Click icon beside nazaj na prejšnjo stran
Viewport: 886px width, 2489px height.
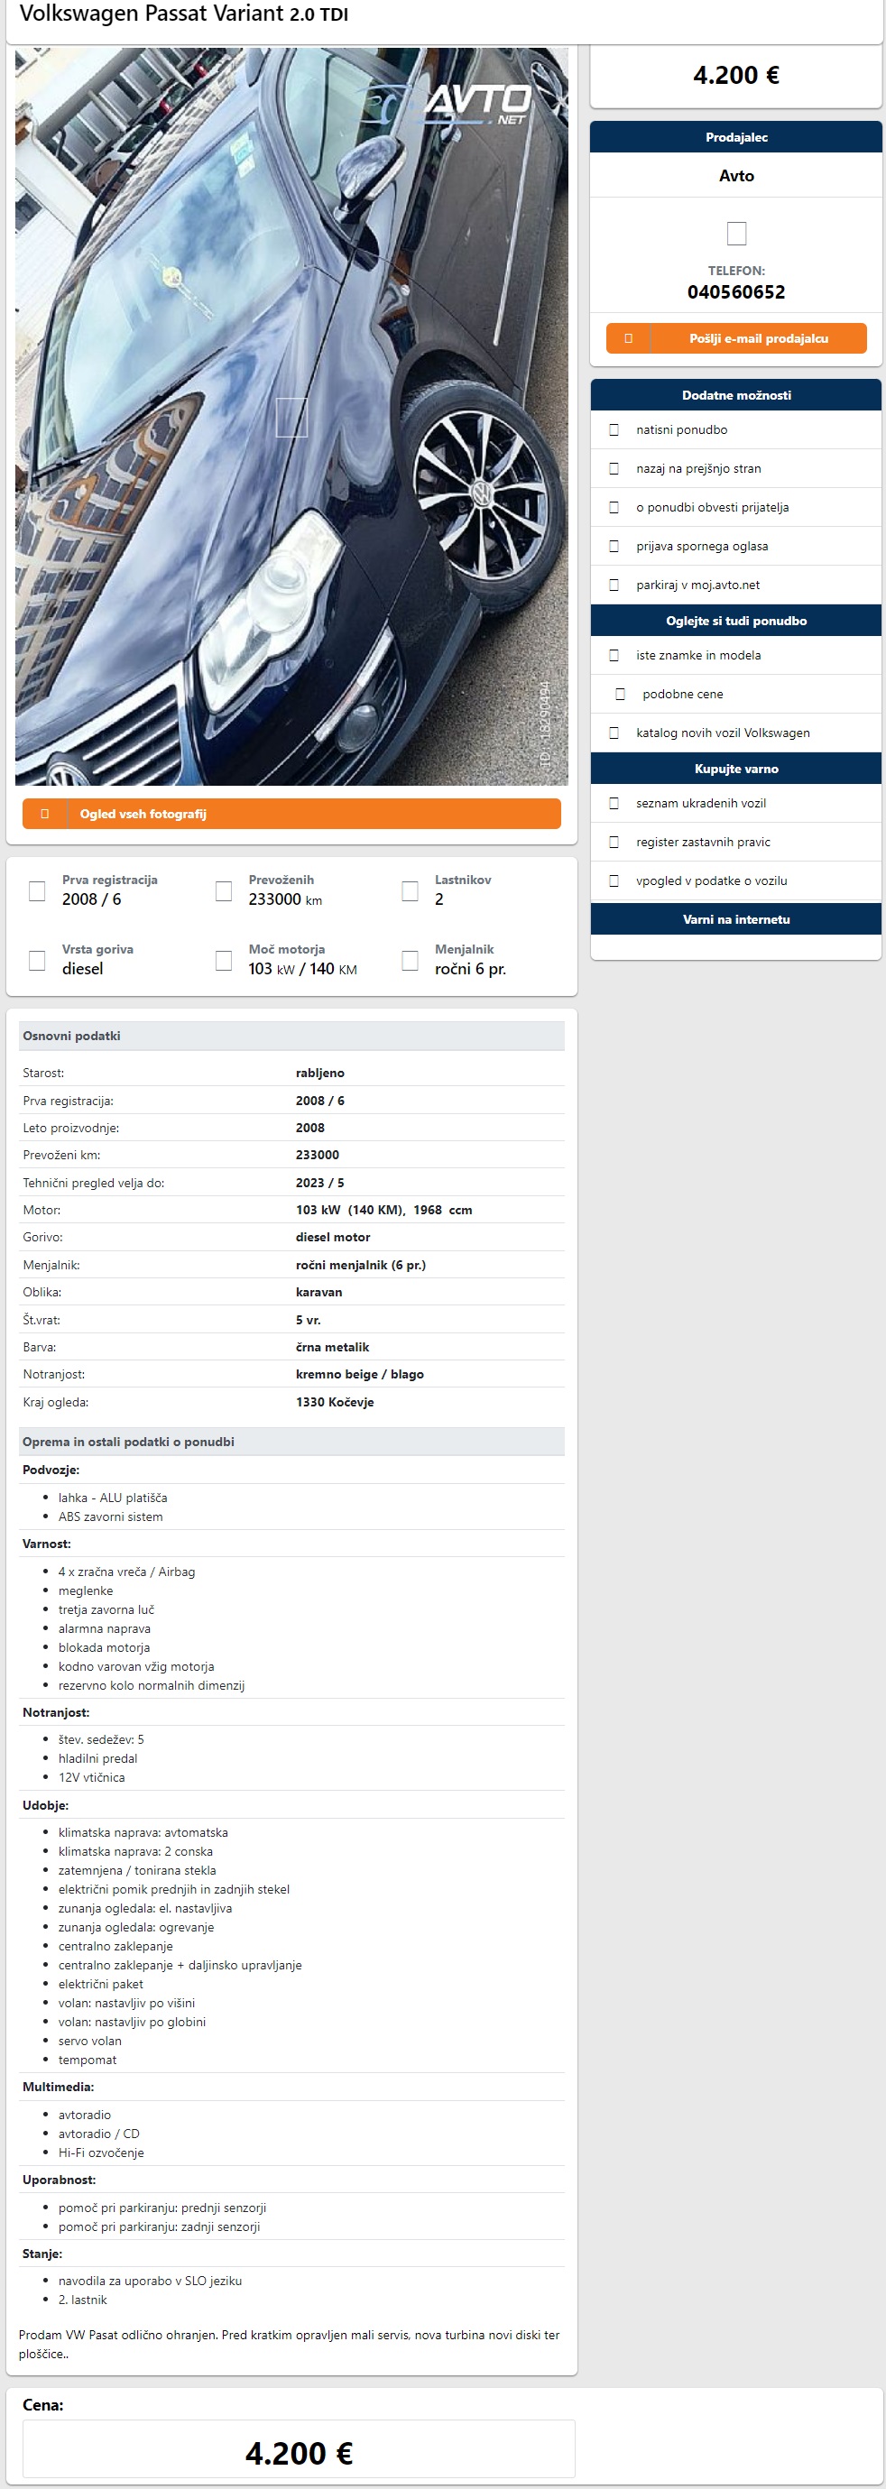(x=614, y=468)
